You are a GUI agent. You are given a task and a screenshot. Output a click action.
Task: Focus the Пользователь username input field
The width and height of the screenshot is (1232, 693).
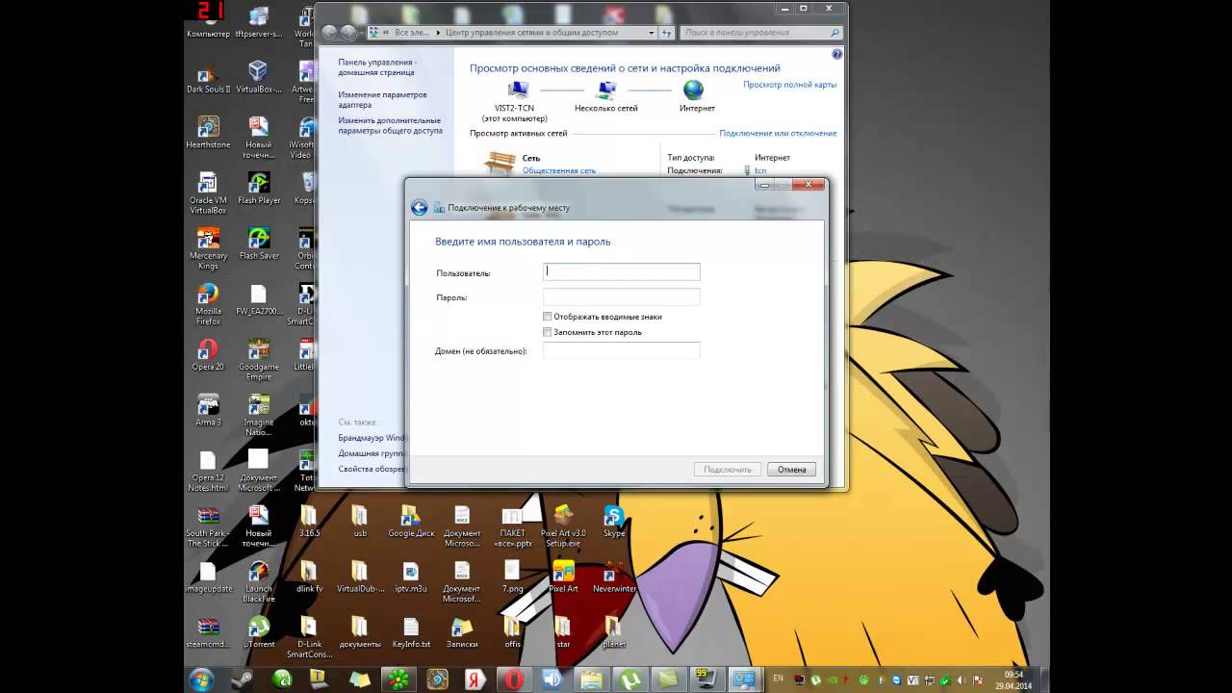[622, 271]
